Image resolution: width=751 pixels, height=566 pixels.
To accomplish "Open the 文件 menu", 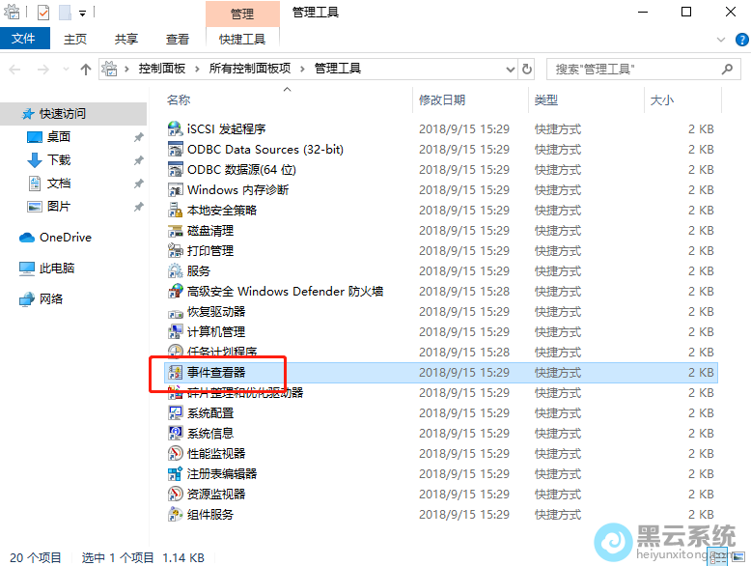I will point(24,39).
